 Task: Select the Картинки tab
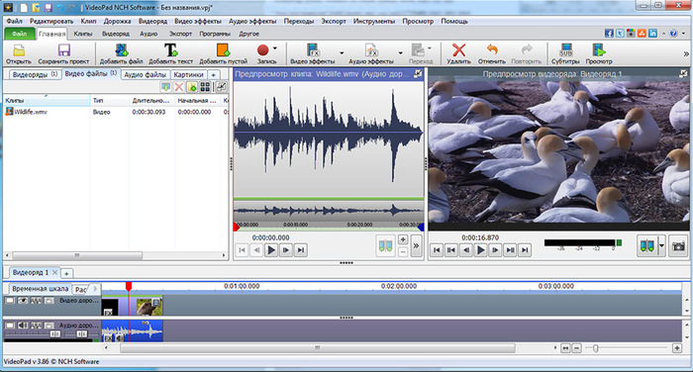pyautogui.click(x=188, y=74)
